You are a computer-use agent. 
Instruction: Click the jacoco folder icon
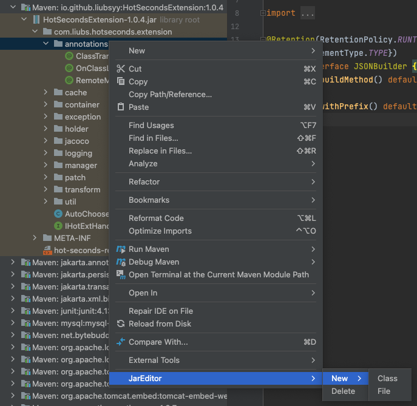coord(58,141)
